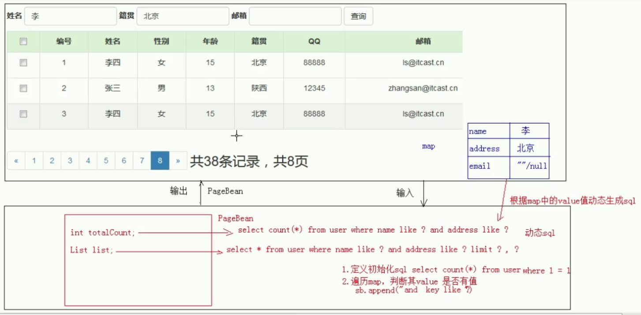Click the 李四 name in row 1
The height and width of the screenshot is (315, 641).
tap(112, 63)
